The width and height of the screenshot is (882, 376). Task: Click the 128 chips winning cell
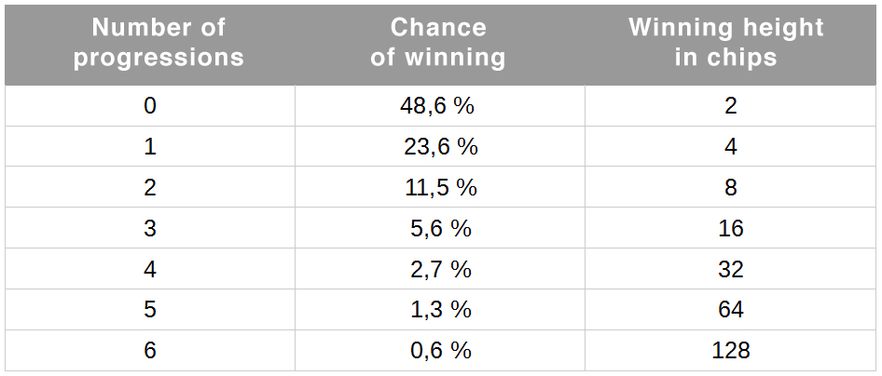pos(730,351)
